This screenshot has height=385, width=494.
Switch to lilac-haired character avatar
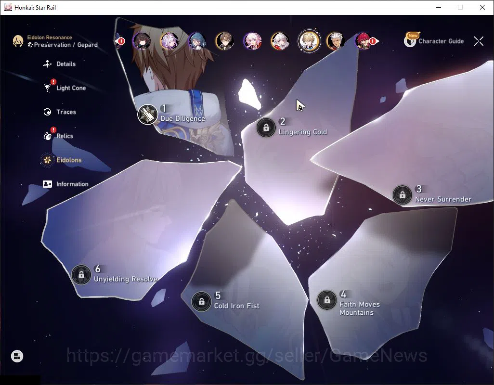click(169, 41)
